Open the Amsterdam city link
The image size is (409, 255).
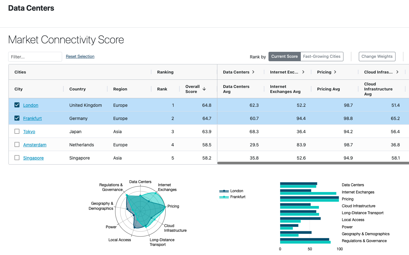pos(35,145)
